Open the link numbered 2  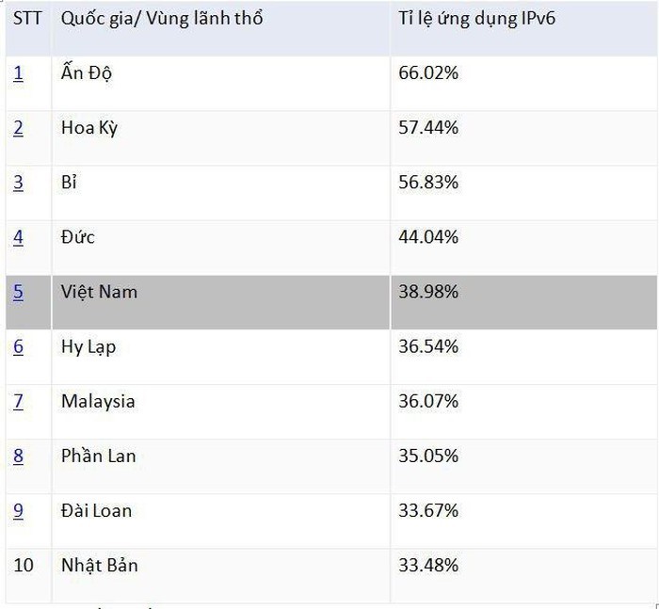[x=18, y=127]
